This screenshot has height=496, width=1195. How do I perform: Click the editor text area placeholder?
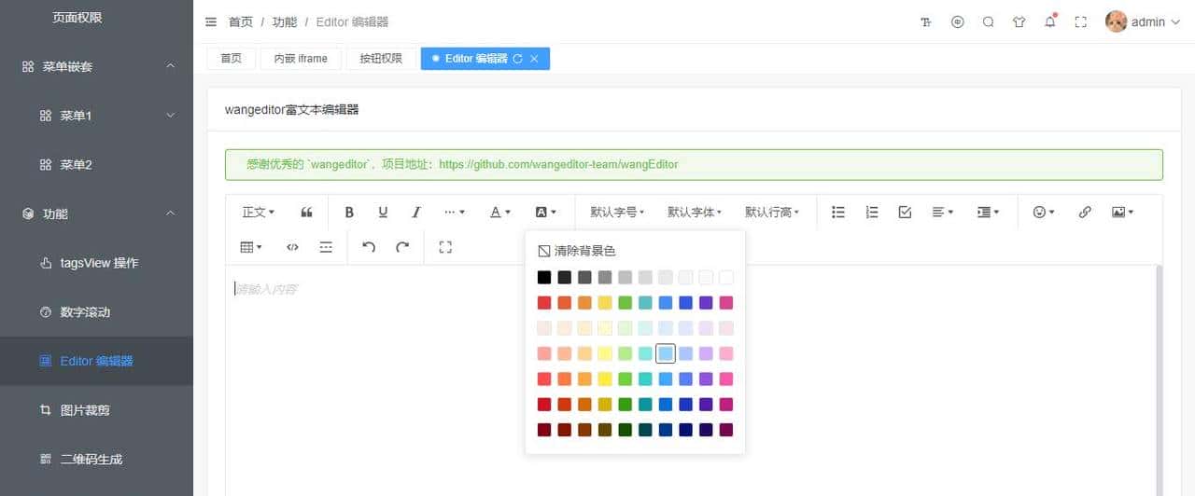coord(266,289)
